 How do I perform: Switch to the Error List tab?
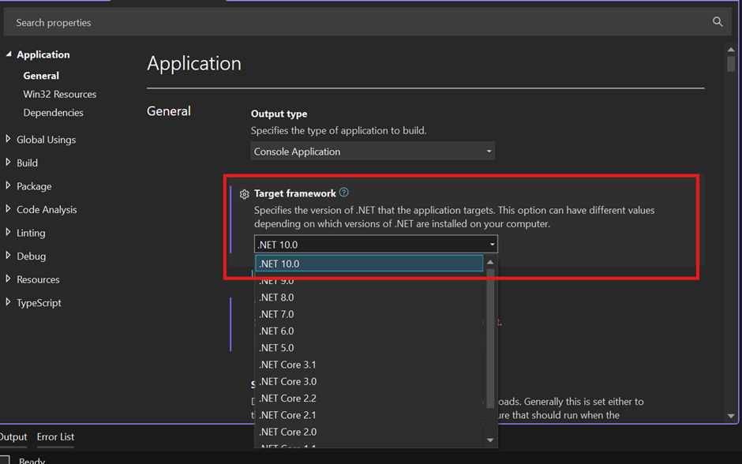click(55, 436)
